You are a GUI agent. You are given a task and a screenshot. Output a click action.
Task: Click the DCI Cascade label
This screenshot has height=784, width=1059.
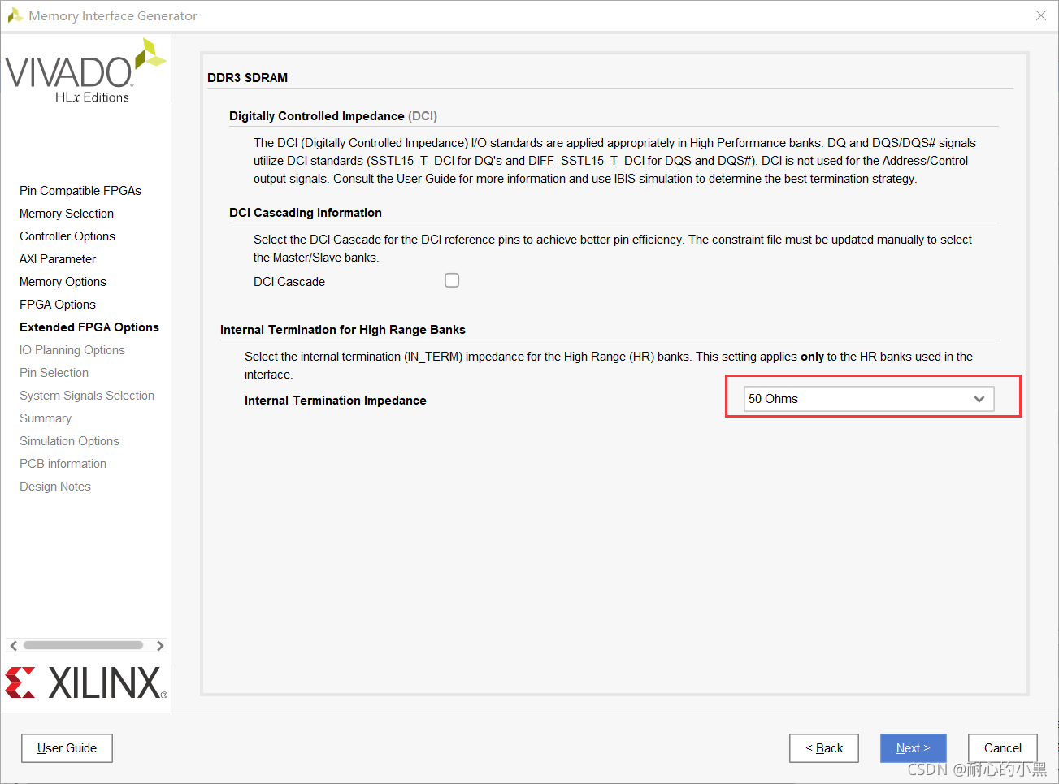(x=289, y=282)
